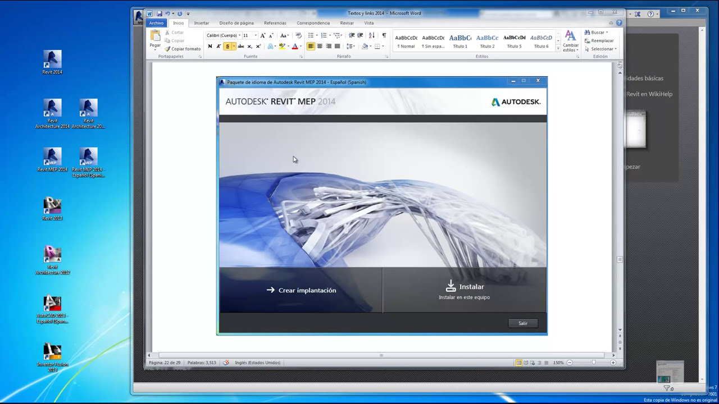This screenshot has width=719, height=404.
Task: Click the Inglés (Estados Unidos) language indicator
Action: pos(258,362)
